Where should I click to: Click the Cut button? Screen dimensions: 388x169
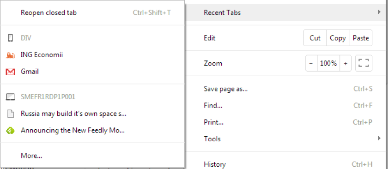point(315,38)
